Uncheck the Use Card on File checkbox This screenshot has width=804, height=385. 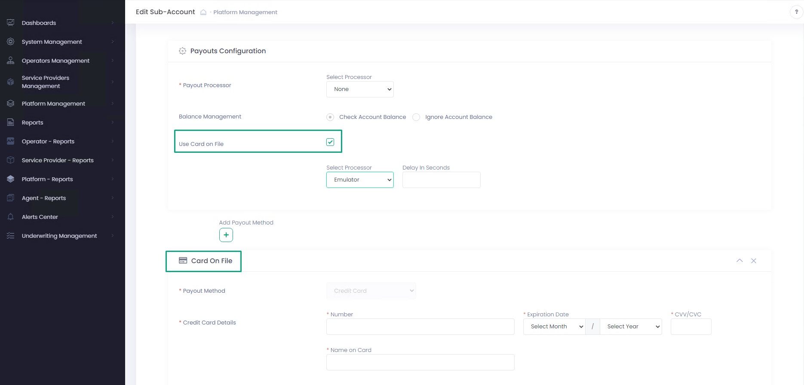pos(330,142)
